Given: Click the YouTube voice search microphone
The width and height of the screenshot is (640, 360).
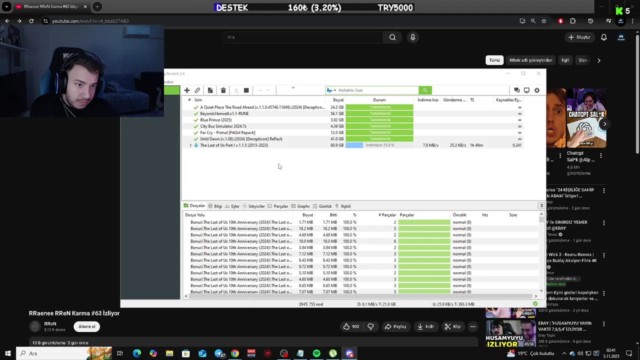Looking at the screenshot, I should point(412,37).
